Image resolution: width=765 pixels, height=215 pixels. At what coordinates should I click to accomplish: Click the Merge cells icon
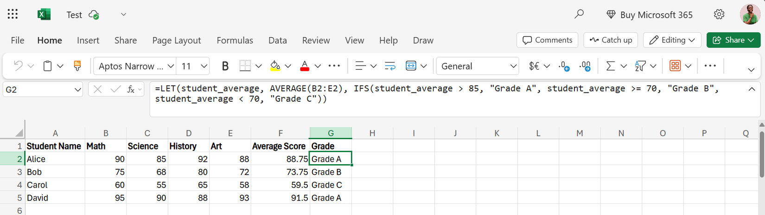pos(411,66)
